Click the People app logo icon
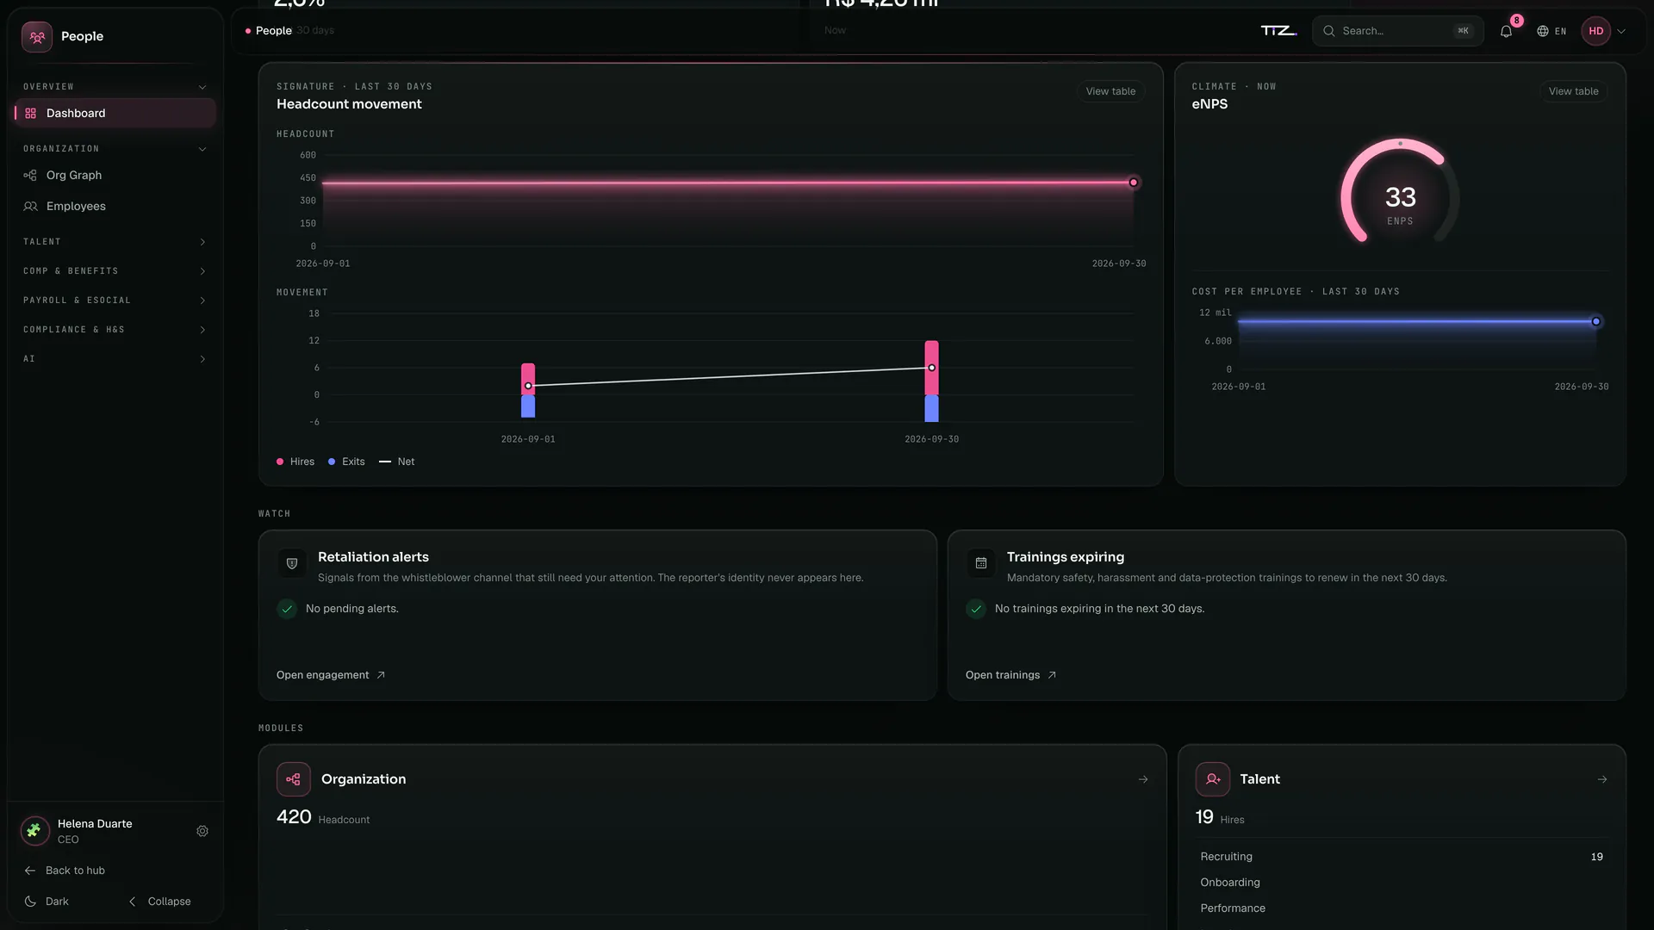The image size is (1654, 930). click(x=37, y=36)
